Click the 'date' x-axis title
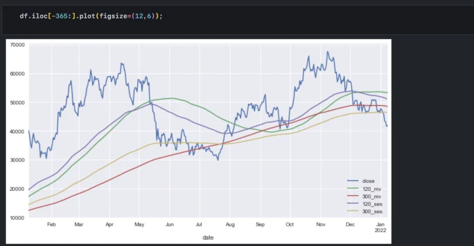474x246 pixels. click(x=209, y=236)
